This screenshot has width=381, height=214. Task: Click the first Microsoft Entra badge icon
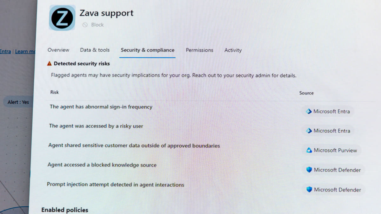[309, 112]
